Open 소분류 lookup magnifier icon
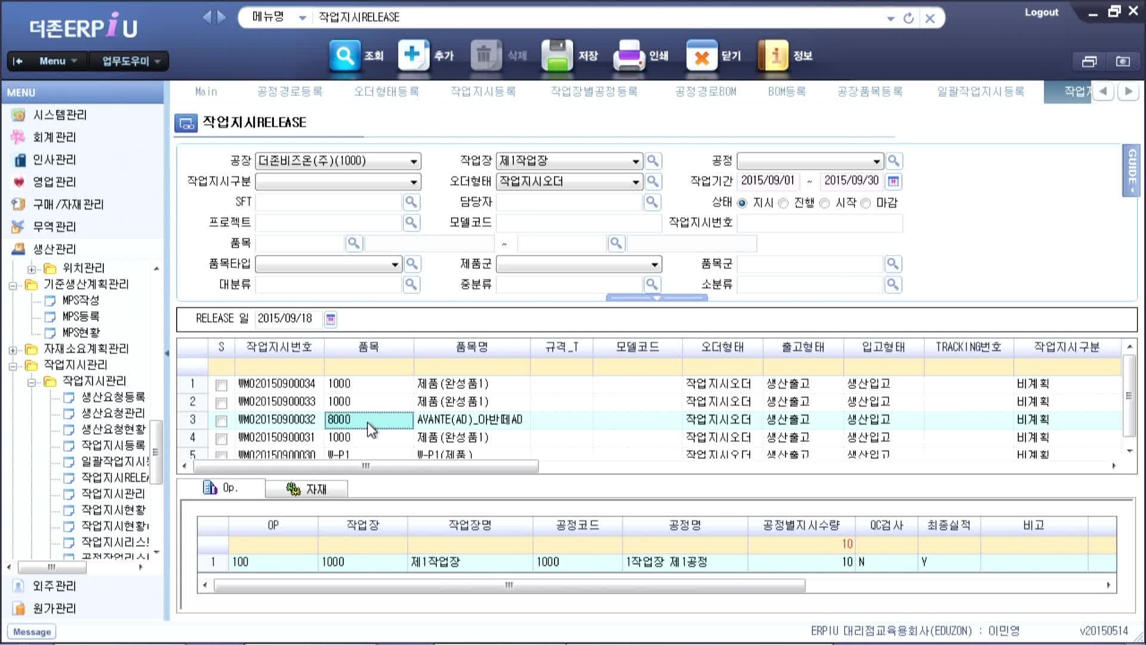The width and height of the screenshot is (1146, 645). tap(892, 284)
